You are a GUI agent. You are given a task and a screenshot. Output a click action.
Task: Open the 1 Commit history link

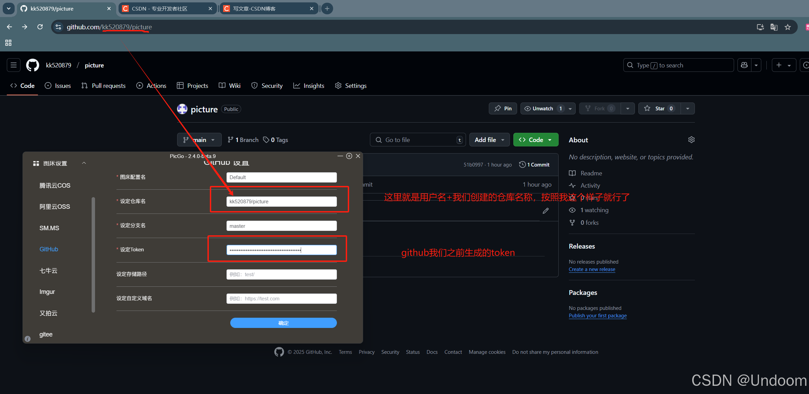[x=534, y=165]
